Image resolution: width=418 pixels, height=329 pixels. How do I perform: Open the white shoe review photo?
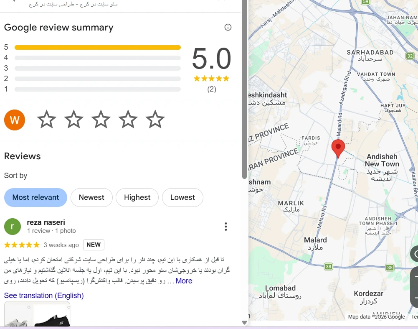19,315
